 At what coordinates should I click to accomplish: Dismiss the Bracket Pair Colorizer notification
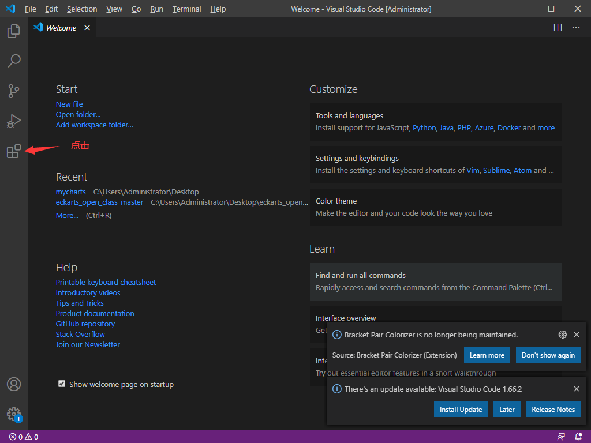(x=577, y=335)
